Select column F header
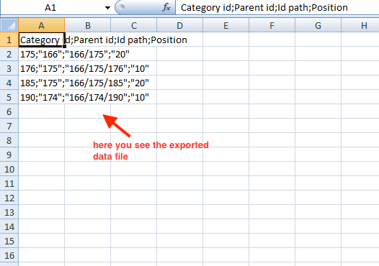 pyautogui.click(x=272, y=25)
